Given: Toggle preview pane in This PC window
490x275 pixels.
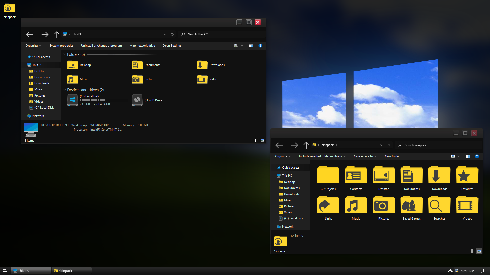Looking at the screenshot, I should [x=251, y=46].
